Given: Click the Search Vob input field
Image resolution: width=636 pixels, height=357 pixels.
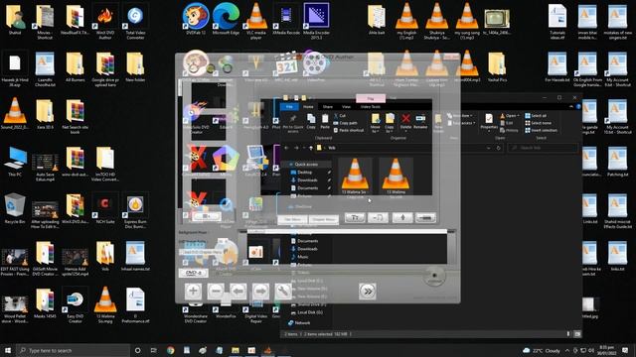Looking at the screenshot, I should pos(543,148).
